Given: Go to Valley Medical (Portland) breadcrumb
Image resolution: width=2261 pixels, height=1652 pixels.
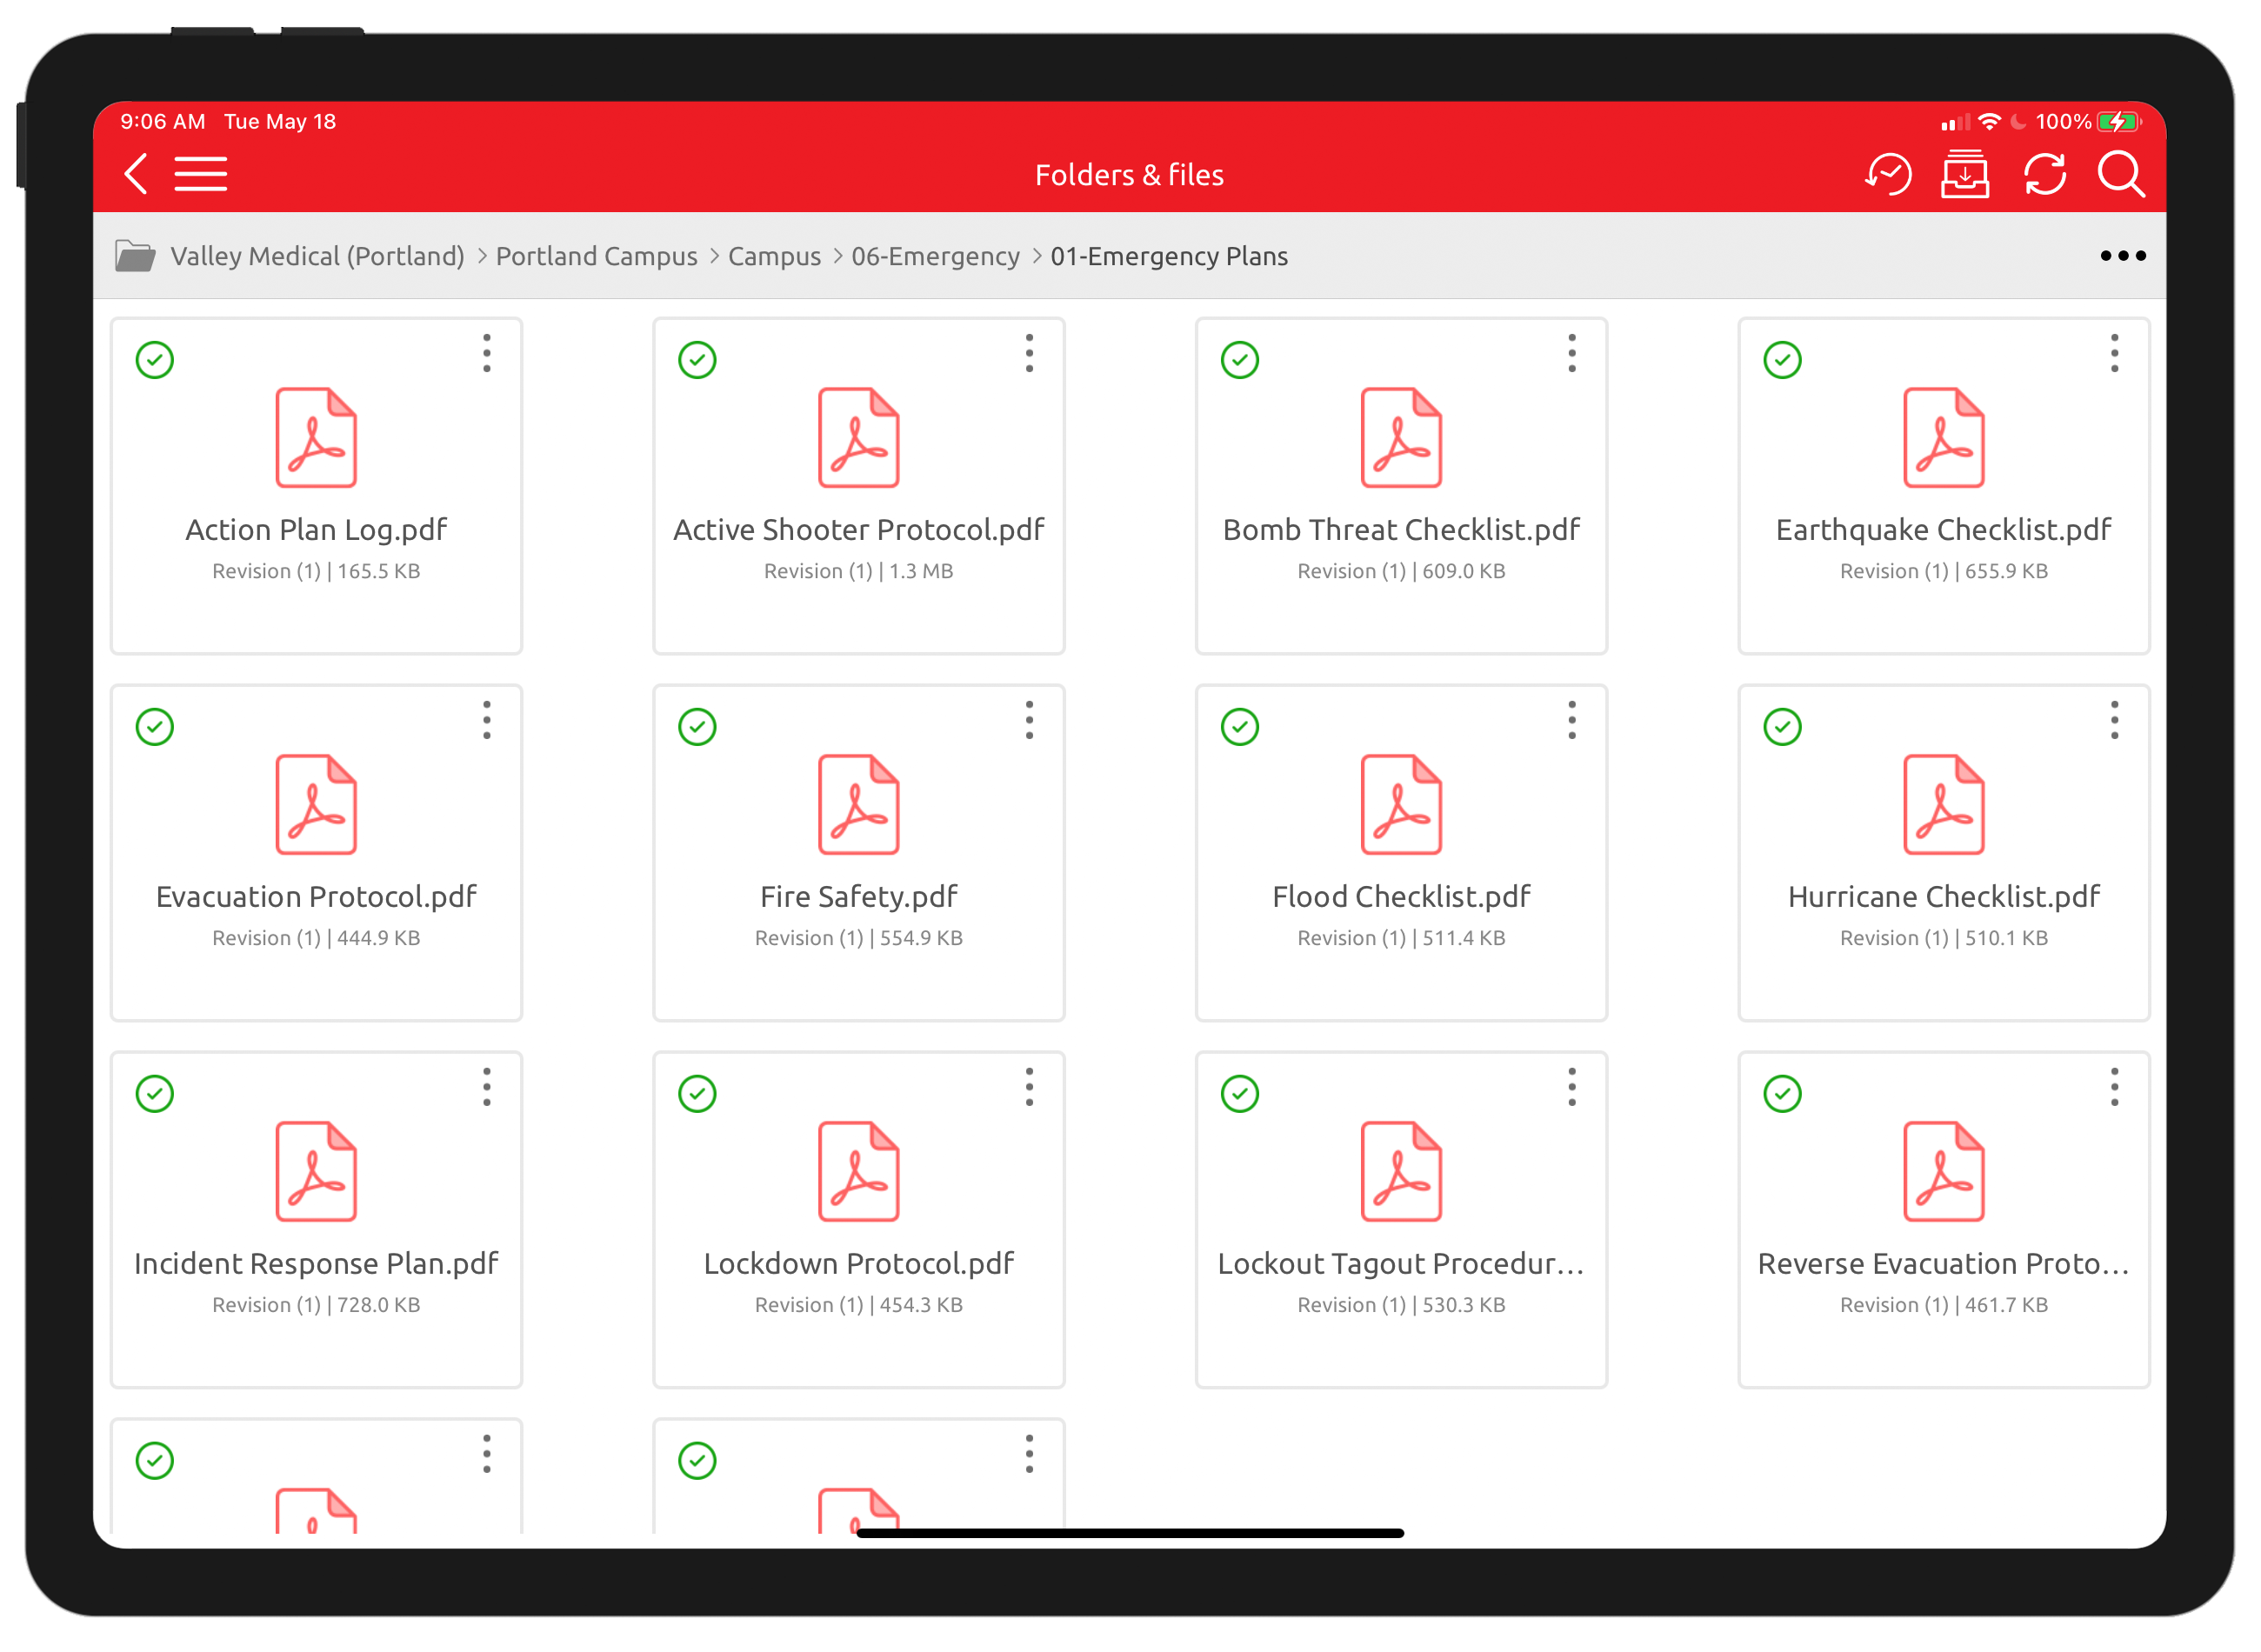Looking at the screenshot, I should (317, 256).
